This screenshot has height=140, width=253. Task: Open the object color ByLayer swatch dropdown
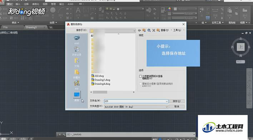pos(185,9)
